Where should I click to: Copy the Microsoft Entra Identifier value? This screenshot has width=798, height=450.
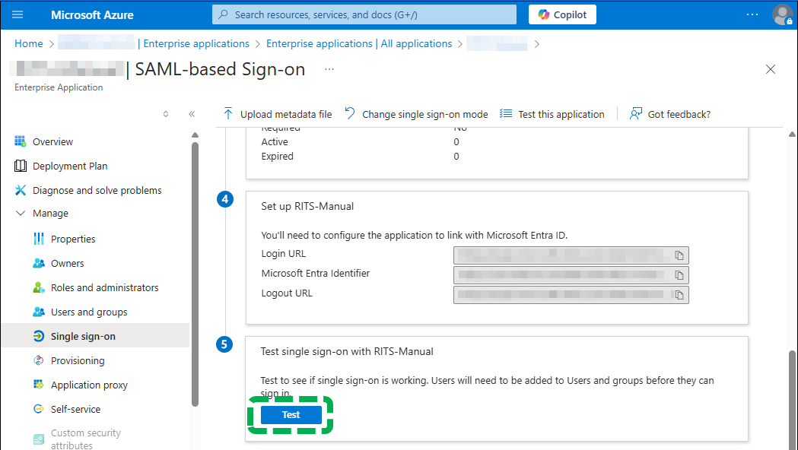point(679,274)
